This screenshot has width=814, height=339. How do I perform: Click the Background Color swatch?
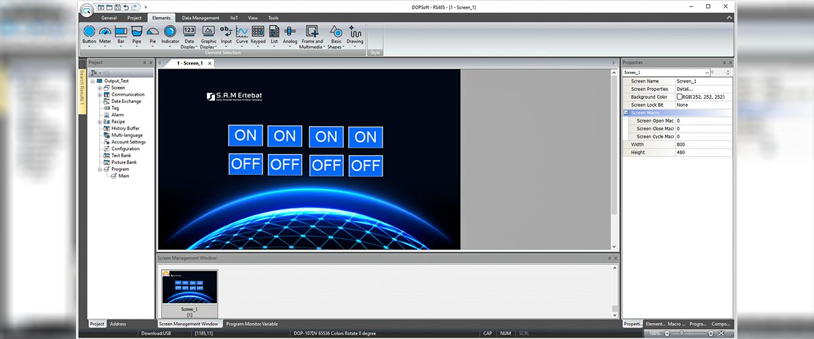coord(680,97)
